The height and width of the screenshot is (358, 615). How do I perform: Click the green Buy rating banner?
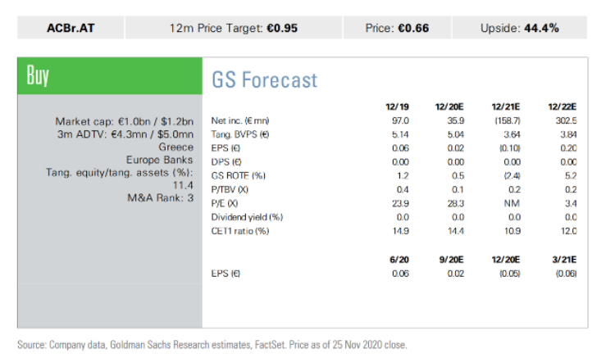pos(110,76)
